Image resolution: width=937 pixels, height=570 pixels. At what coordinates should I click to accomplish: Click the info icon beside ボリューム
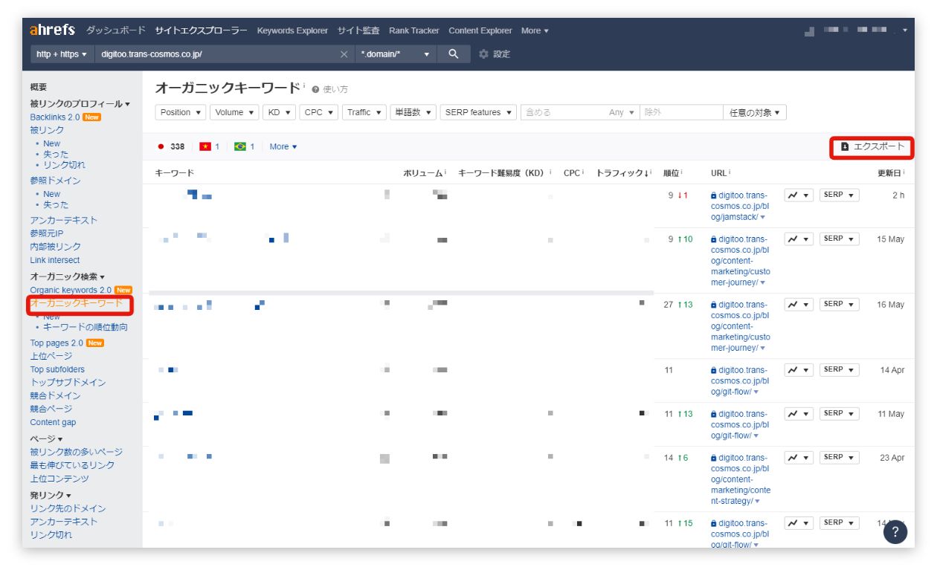pyautogui.click(x=445, y=172)
